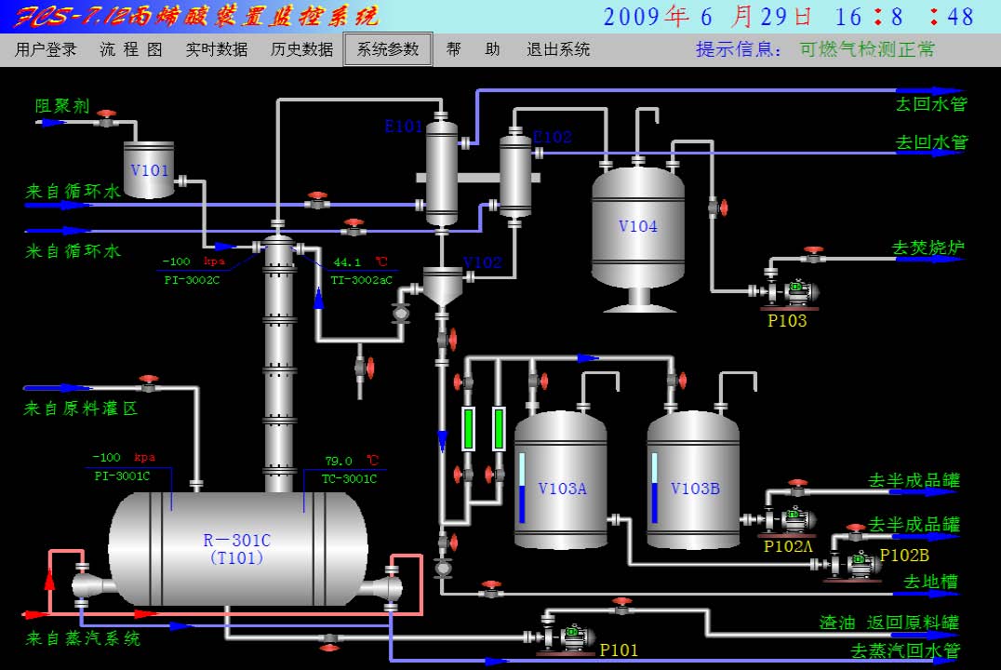Click the -100 kpa reading of PI-3002C

193,261
